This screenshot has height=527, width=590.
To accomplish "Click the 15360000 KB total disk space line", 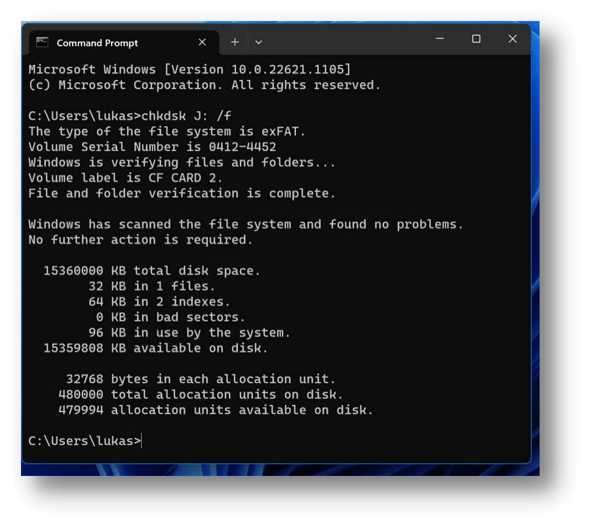I will (x=152, y=271).
